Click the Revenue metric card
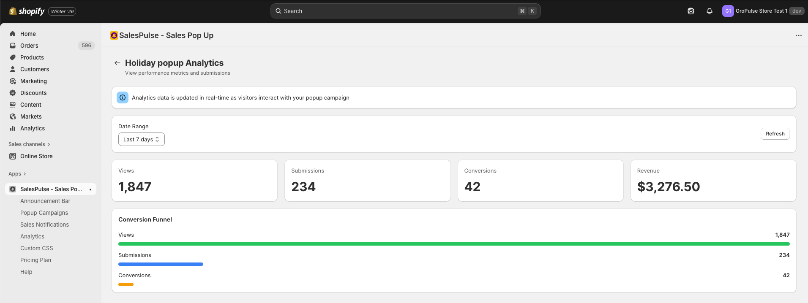This screenshot has height=303, width=808. click(x=713, y=181)
